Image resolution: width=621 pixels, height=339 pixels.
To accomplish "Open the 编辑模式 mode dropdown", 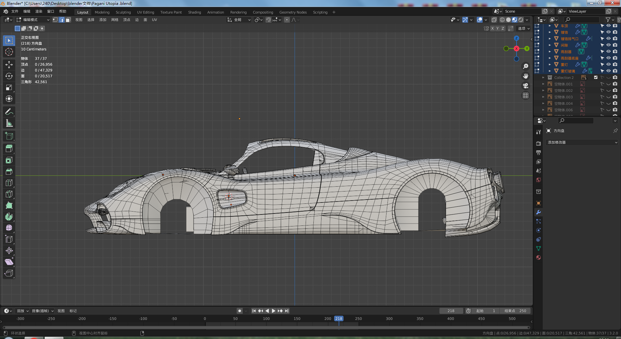I will (33, 20).
